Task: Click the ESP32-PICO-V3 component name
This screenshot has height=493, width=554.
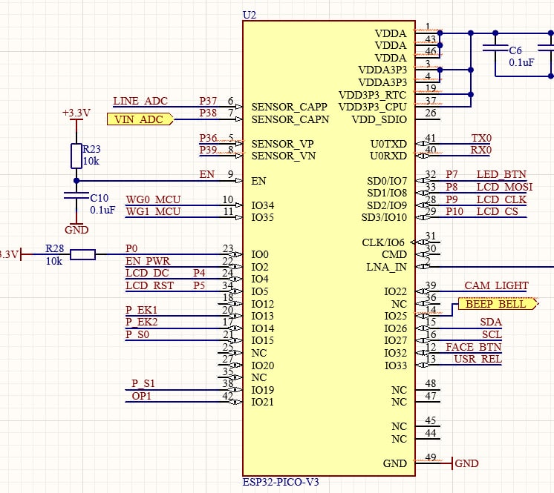Action: 281,482
